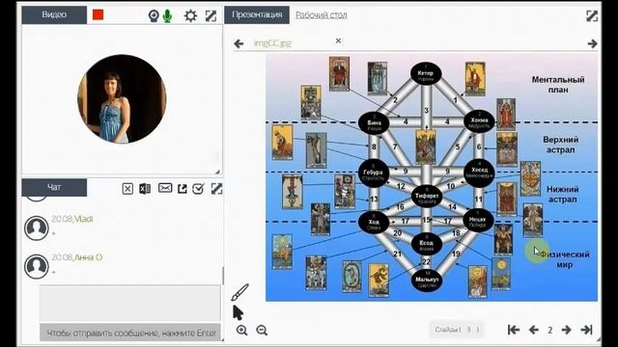The height and width of the screenshot is (347, 618).
Task: Expand the Video panel to fullscreen
Action: pyautogui.click(x=211, y=15)
